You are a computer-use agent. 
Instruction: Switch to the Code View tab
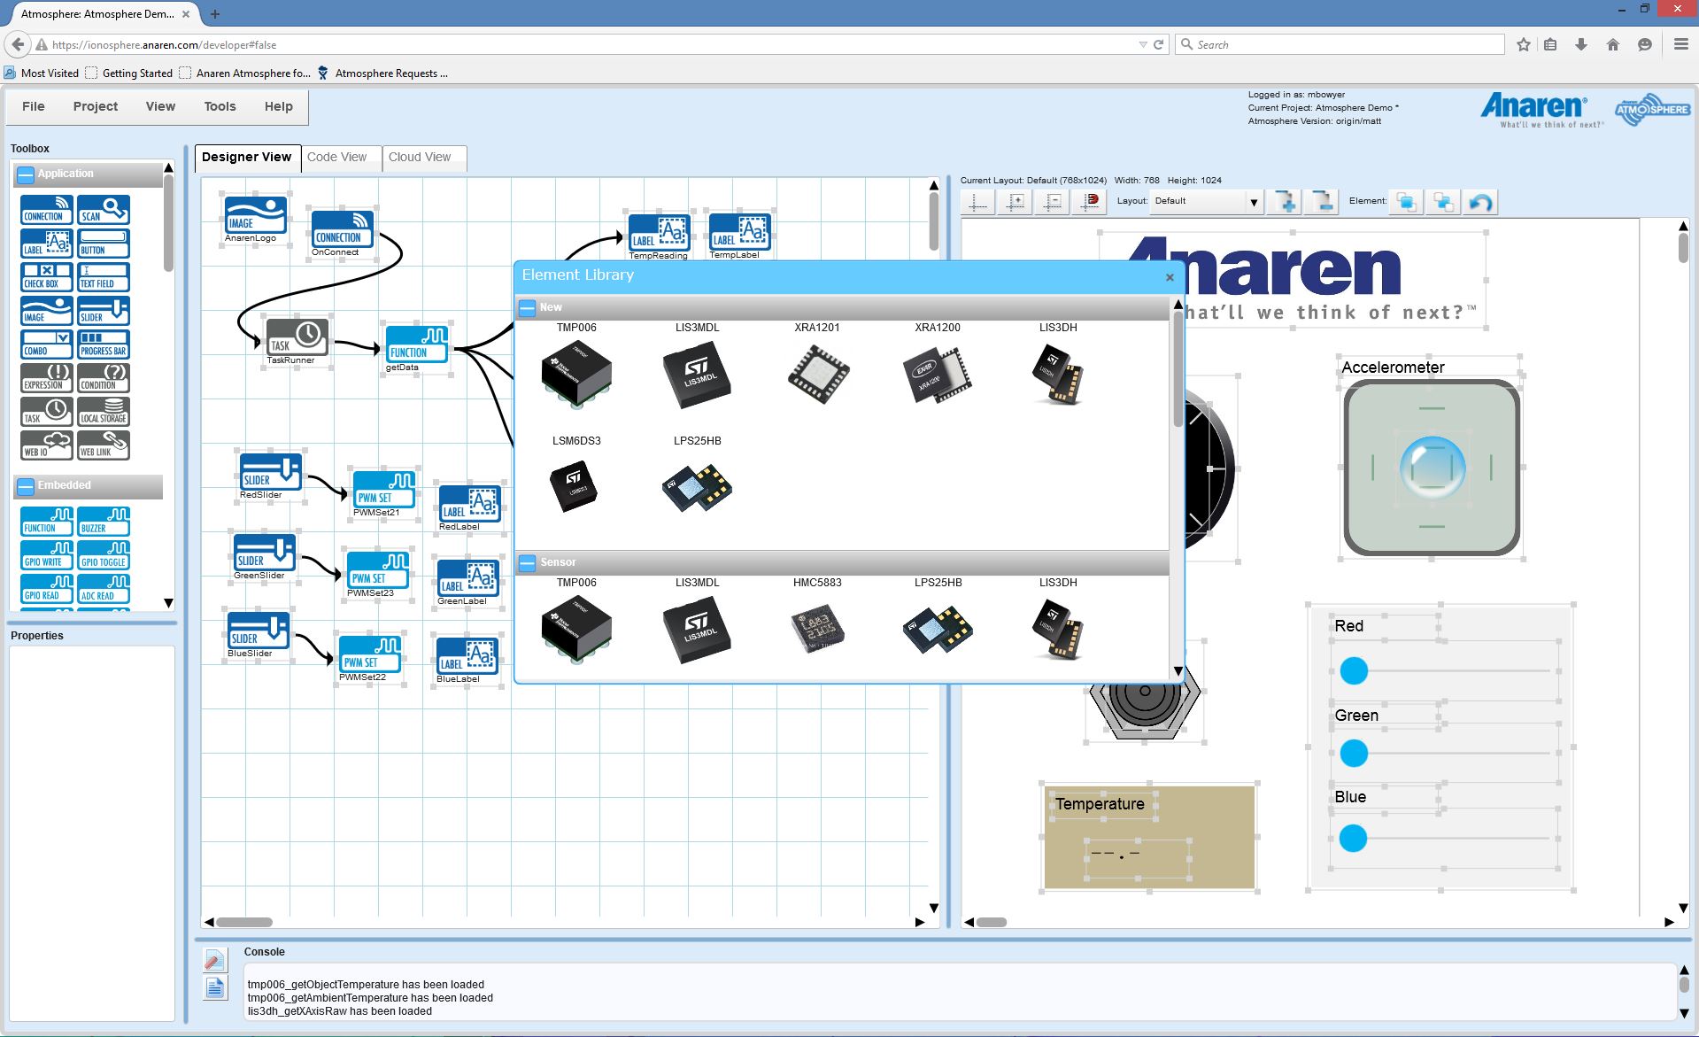point(336,158)
